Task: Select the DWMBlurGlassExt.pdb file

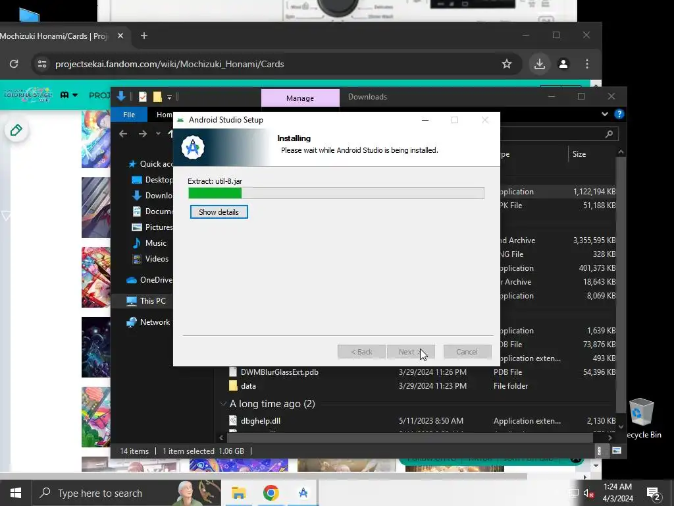Action: [x=279, y=372]
